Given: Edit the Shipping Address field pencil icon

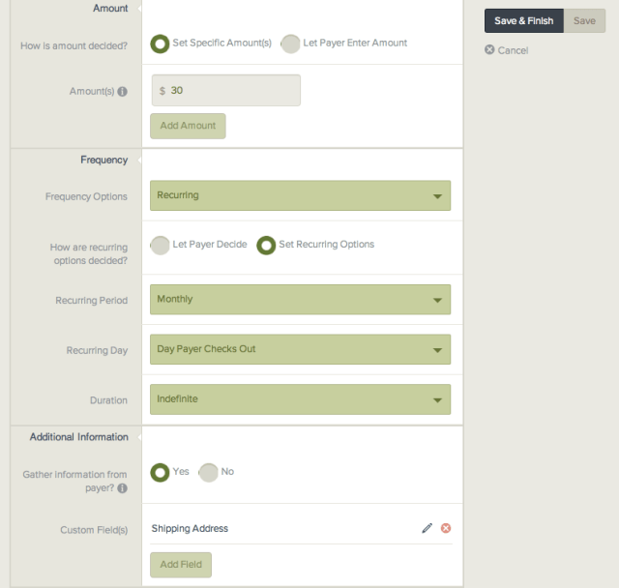Looking at the screenshot, I should pyautogui.click(x=427, y=528).
